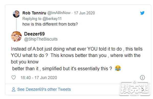Open Rob Tanniru's profile avatar
This screenshot has width=153, height=99.
(x=16, y=14)
